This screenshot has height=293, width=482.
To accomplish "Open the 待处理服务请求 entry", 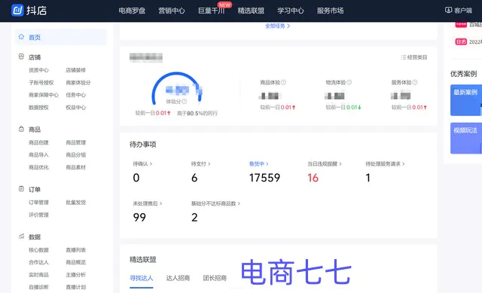I will pos(385,164).
